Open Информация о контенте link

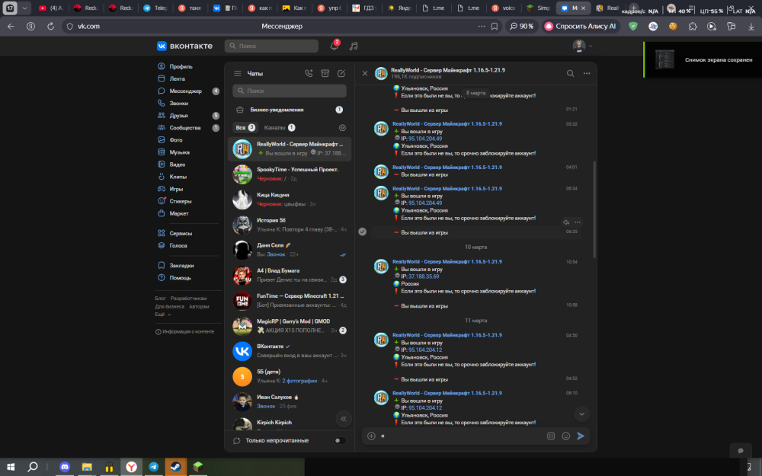click(x=184, y=332)
